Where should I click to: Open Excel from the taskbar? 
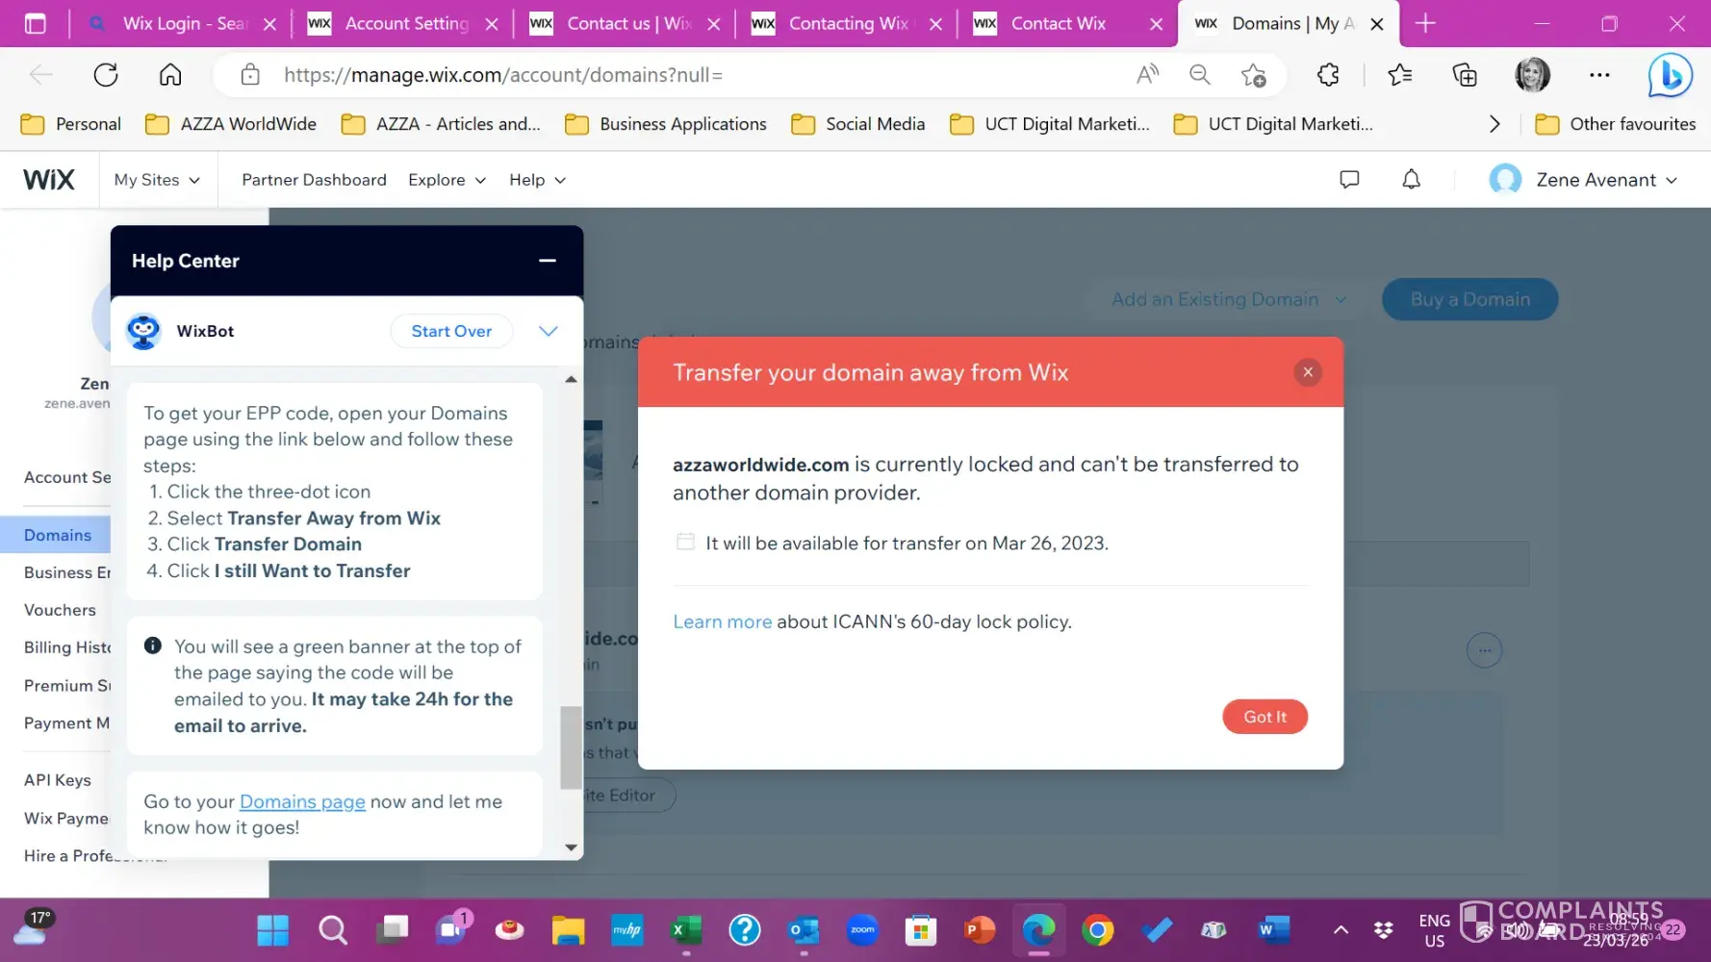click(x=685, y=930)
